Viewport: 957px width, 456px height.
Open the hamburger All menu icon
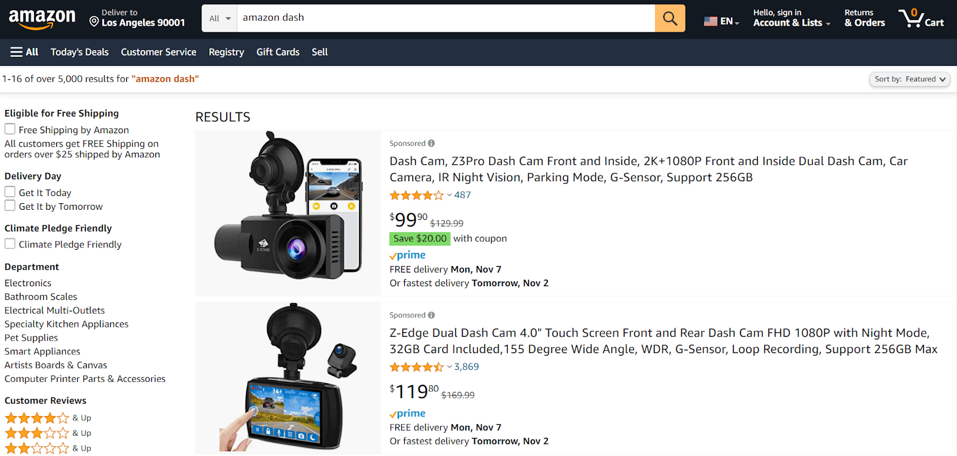[x=17, y=52]
